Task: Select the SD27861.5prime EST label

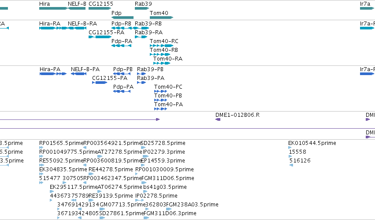Action: [x=122, y=214]
